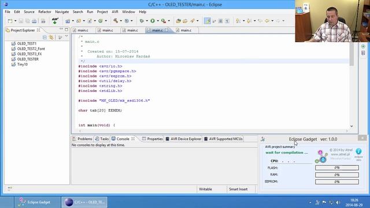Close the Eclipse Gadget panel
370x208 pixels.
[362, 138]
